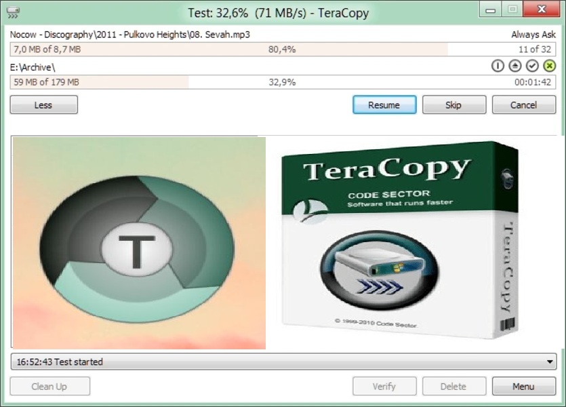Open the Test started history list
Image resolution: width=566 pixels, height=407 pixels.
click(271, 362)
